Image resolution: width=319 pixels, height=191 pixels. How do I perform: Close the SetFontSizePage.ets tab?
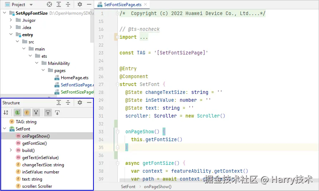(145, 5)
